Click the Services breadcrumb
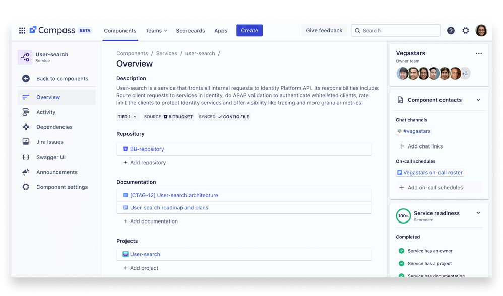Screen dimensions: 503x296 click(166, 53)
